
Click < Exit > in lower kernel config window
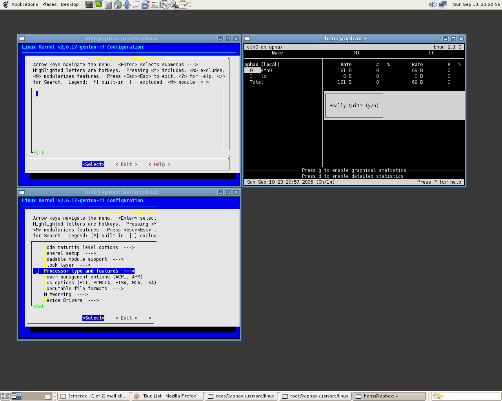pos(126,318)
